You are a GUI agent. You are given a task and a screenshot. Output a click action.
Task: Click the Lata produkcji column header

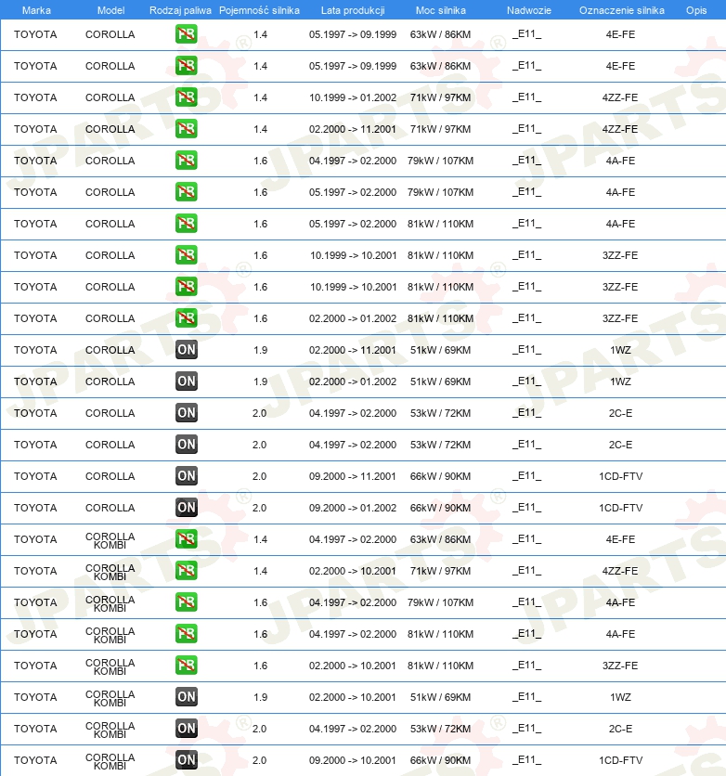353,10
